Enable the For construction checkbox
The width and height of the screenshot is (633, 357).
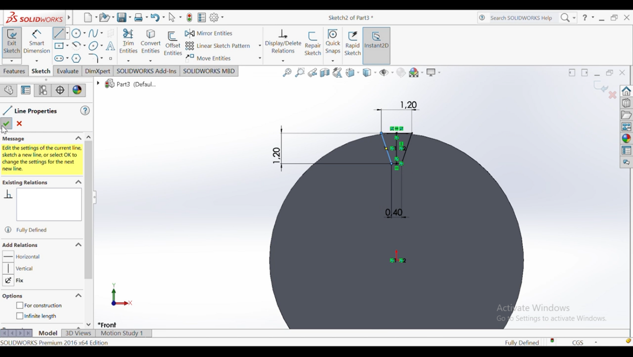pyautogui.click(x=19, y=305)
